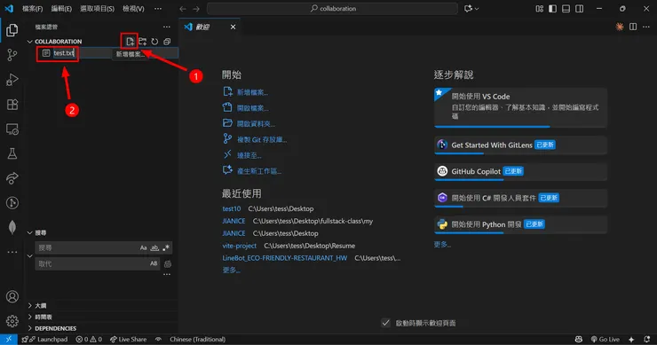
Task: Open the Customize Layout control
Action: click(539, 8)
